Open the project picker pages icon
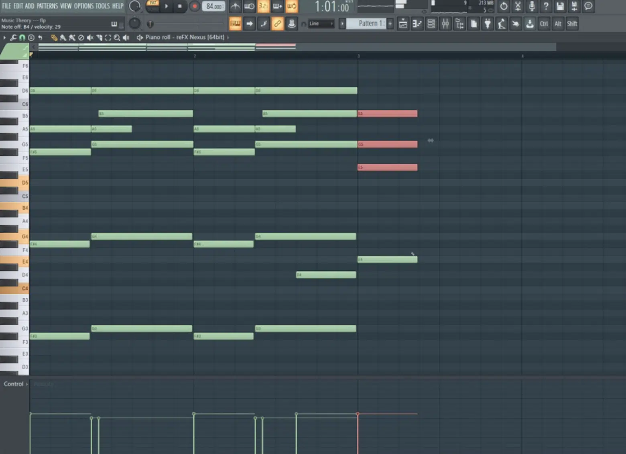Image resolution: width=626 pixels, height=454 pixels. 474,24
